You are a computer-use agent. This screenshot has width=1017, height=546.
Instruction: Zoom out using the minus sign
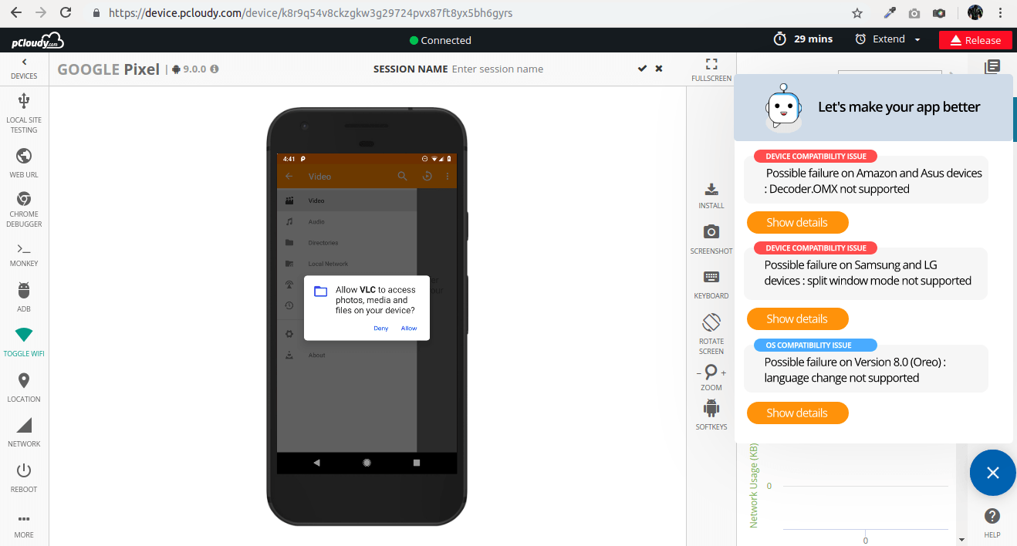(699, 372)
